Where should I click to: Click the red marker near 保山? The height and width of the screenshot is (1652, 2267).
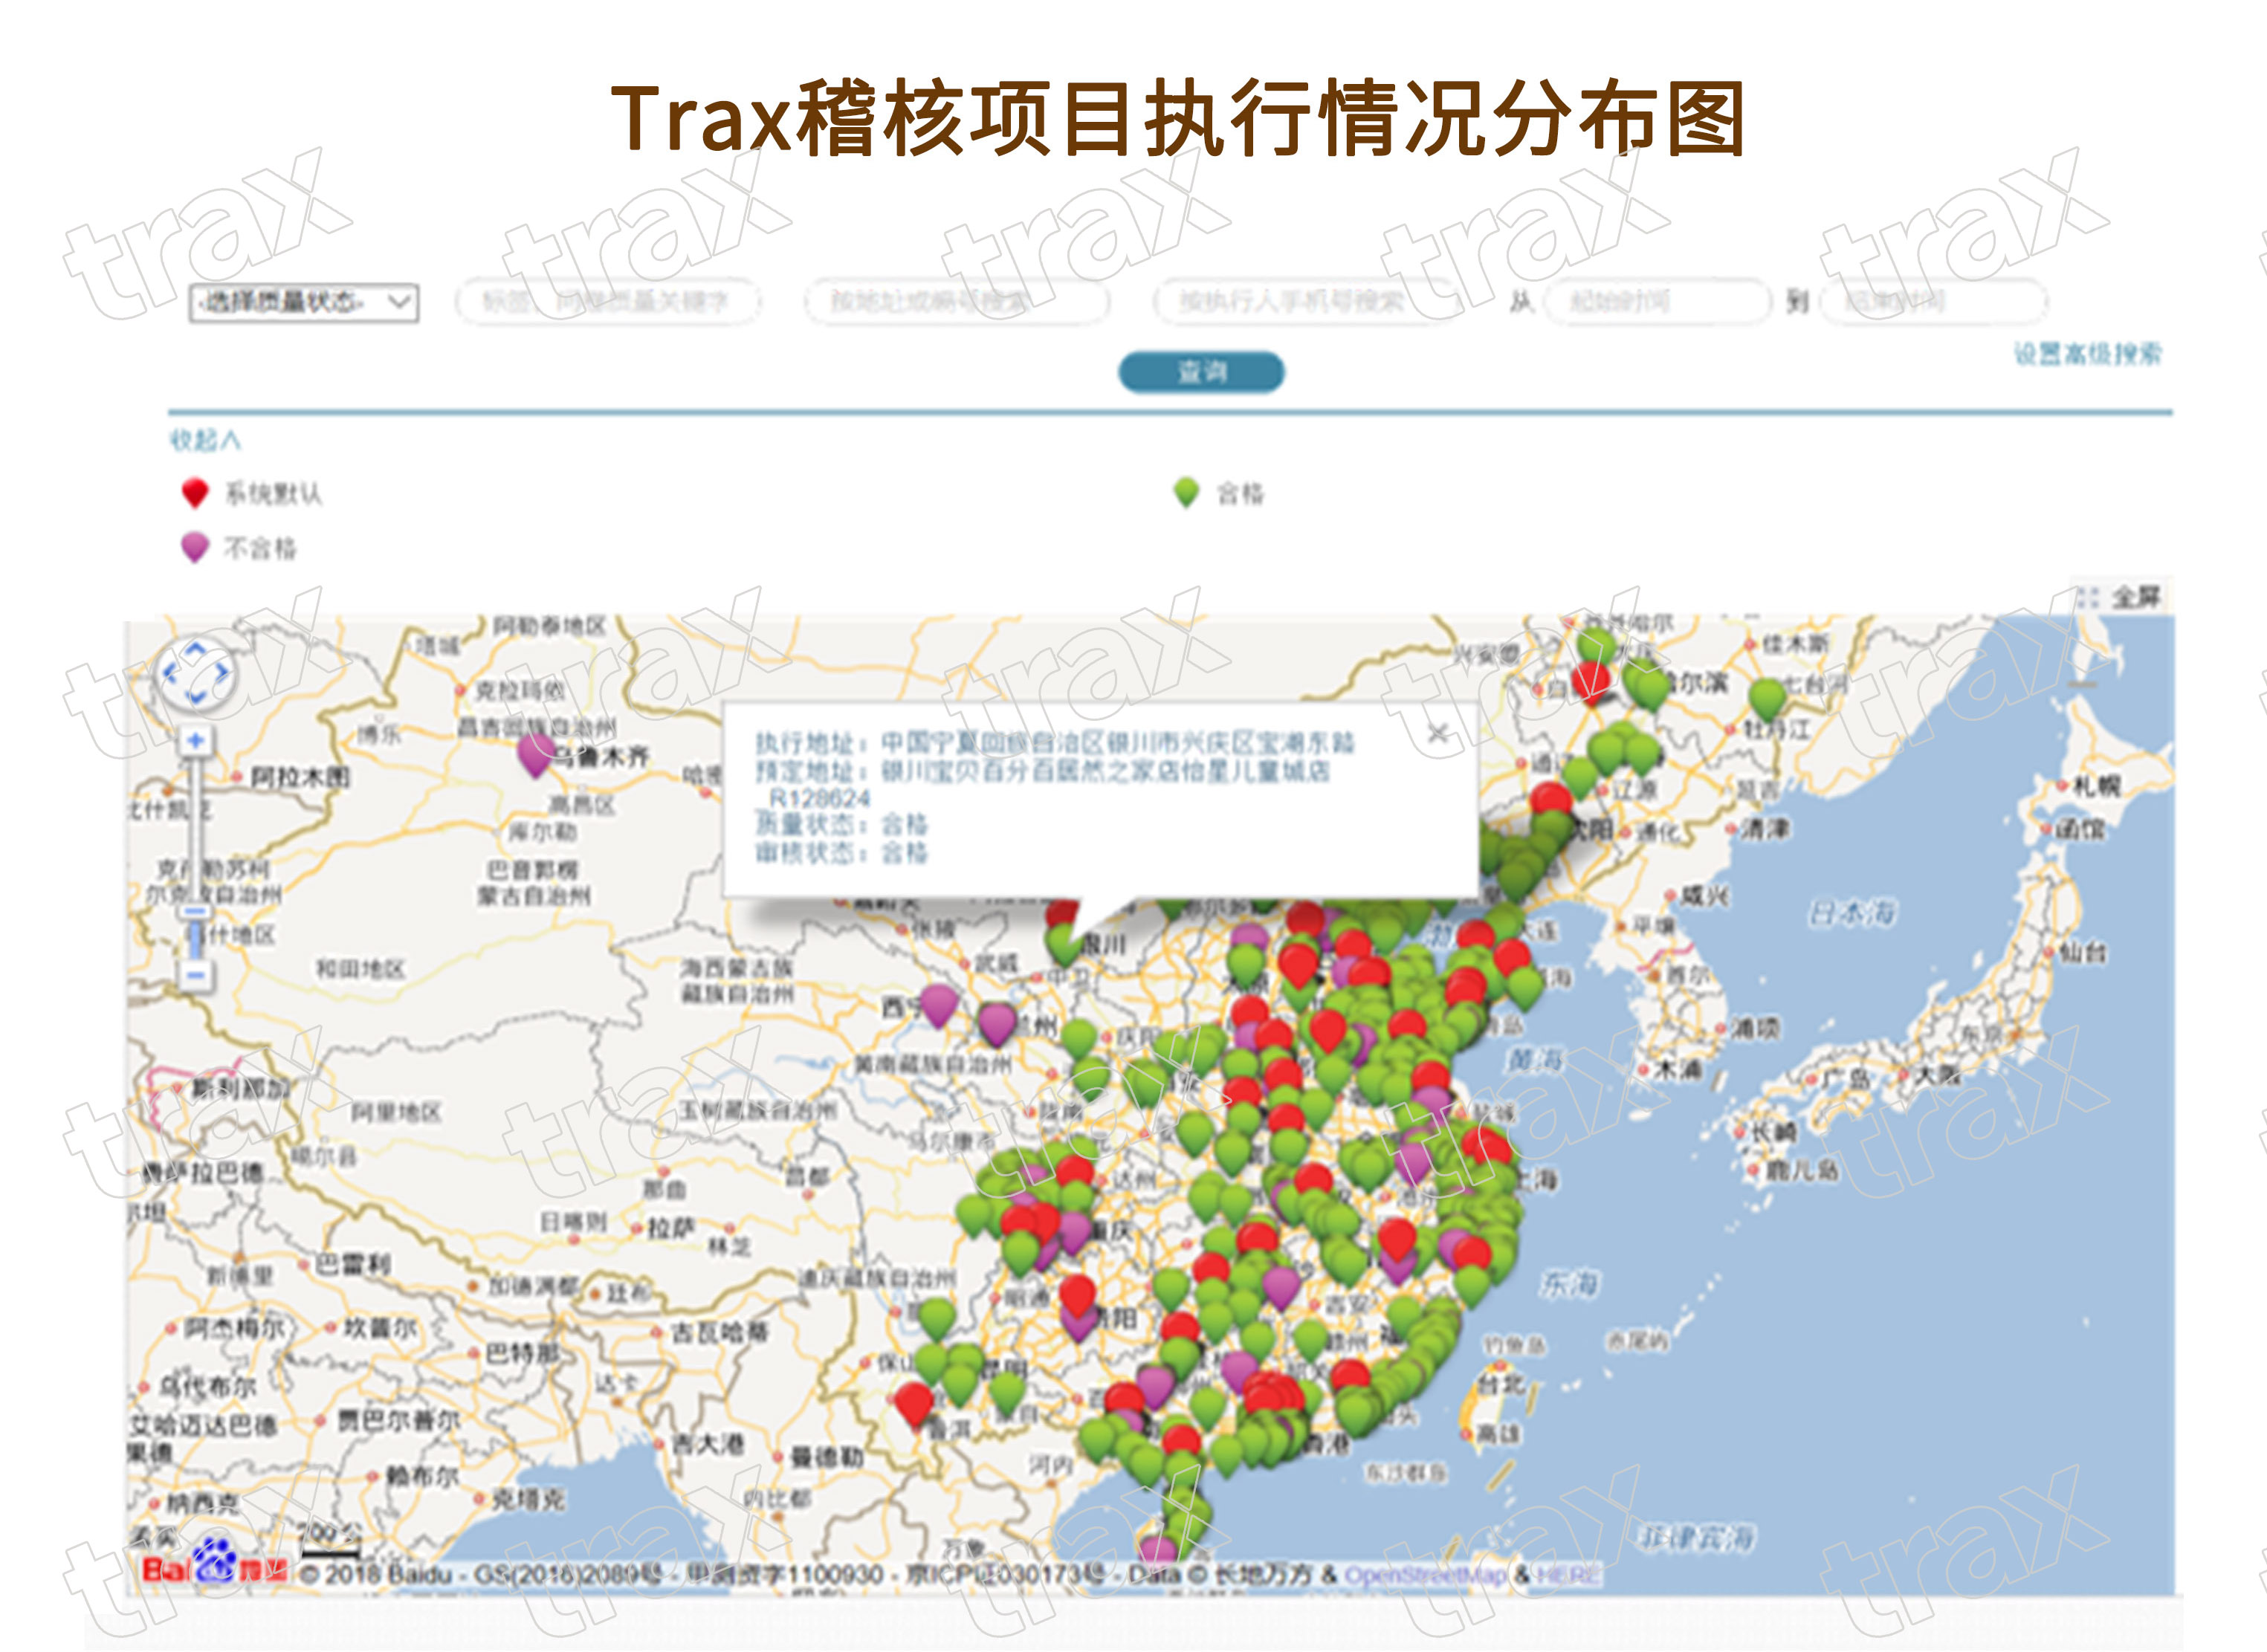pos(913,1402)
